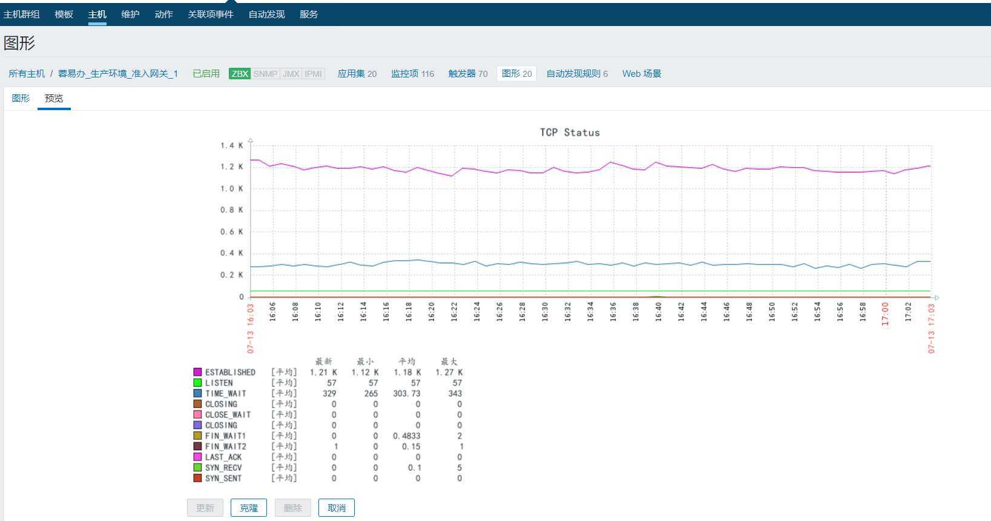
Task: Click the SYN_SENT legend color square
Action: [197, 478]
